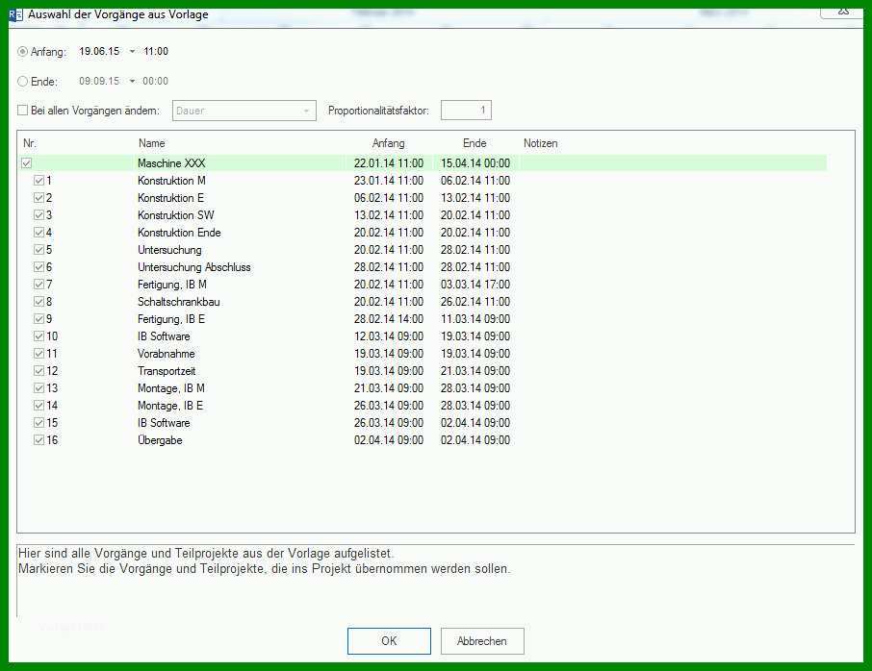Image resolution: width=872 pixels, height=671 pixels.
Task: Select the Fertigung, IB E name
Action: pyautogui.click(x=171, y=319)
